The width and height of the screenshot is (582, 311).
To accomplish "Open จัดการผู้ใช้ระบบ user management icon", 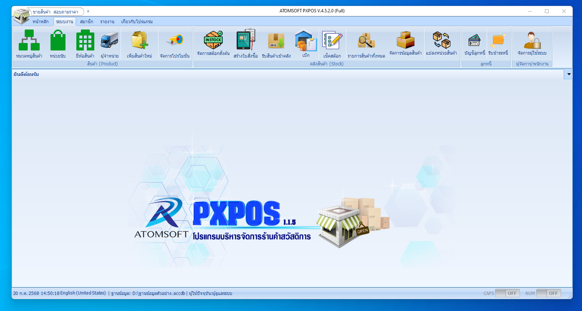I will tap(532, 41).
